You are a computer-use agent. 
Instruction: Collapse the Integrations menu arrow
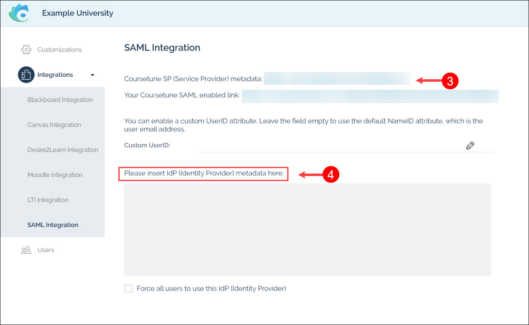pyautogui.click(x=93, y=75)
